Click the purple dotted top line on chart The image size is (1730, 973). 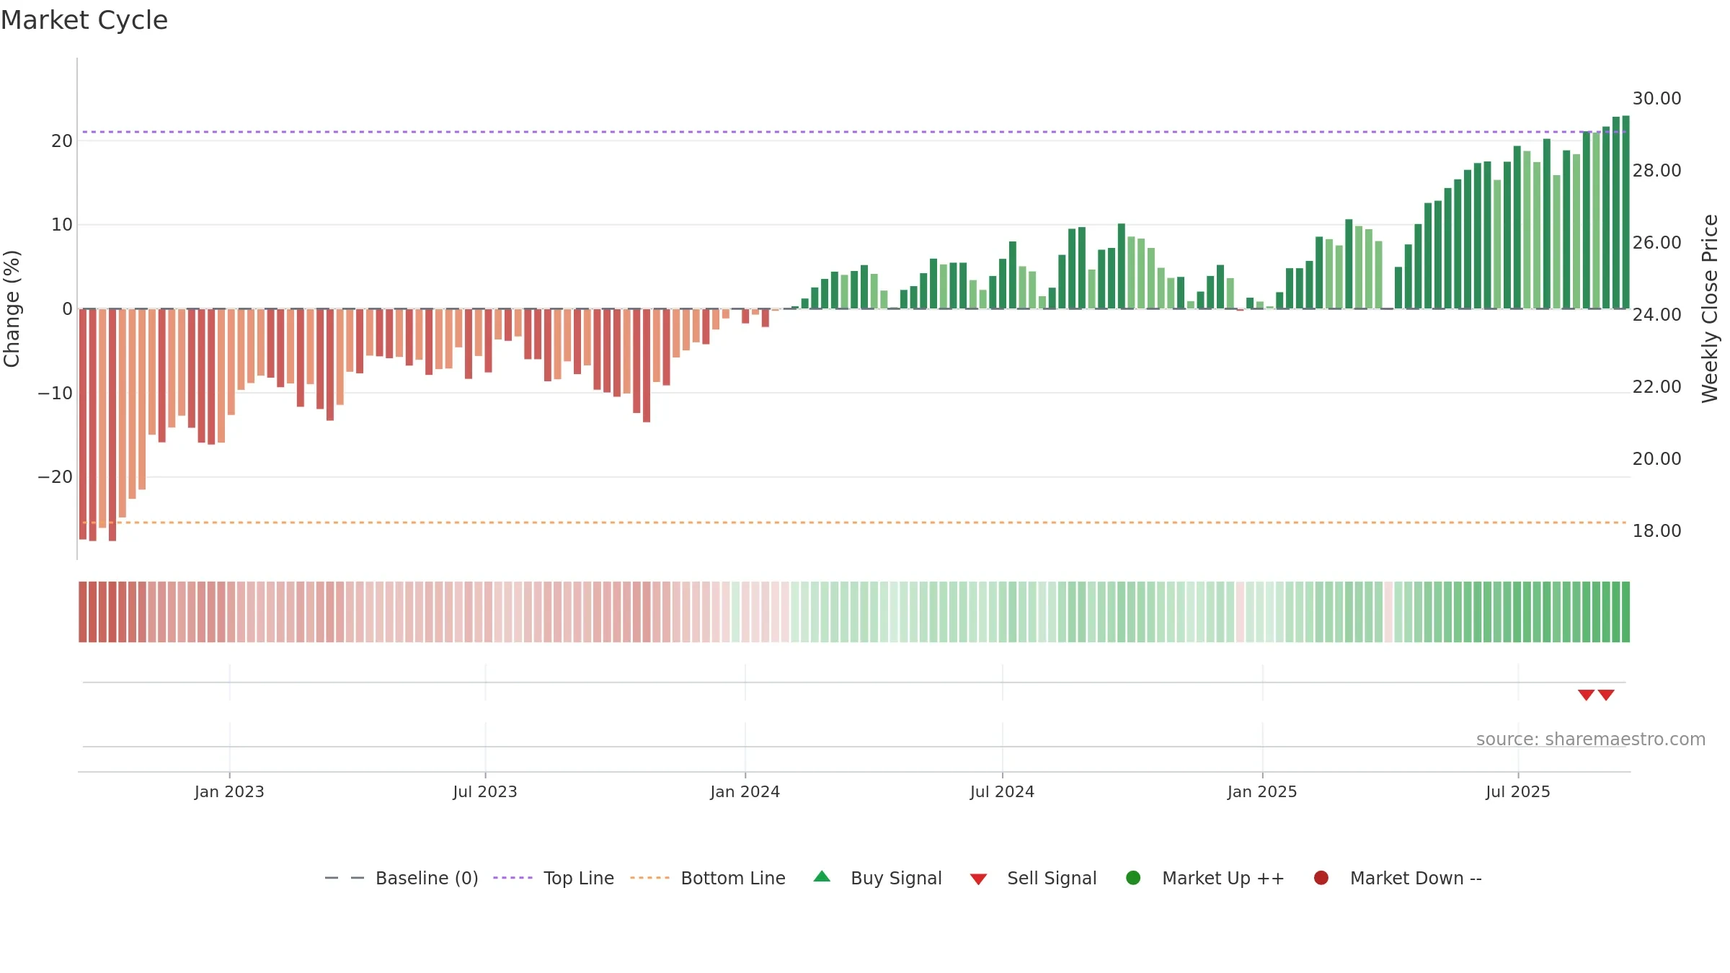(854, 132)
